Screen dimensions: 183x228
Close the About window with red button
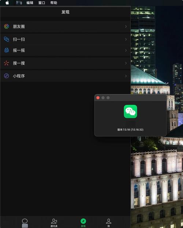coord(98,98)
